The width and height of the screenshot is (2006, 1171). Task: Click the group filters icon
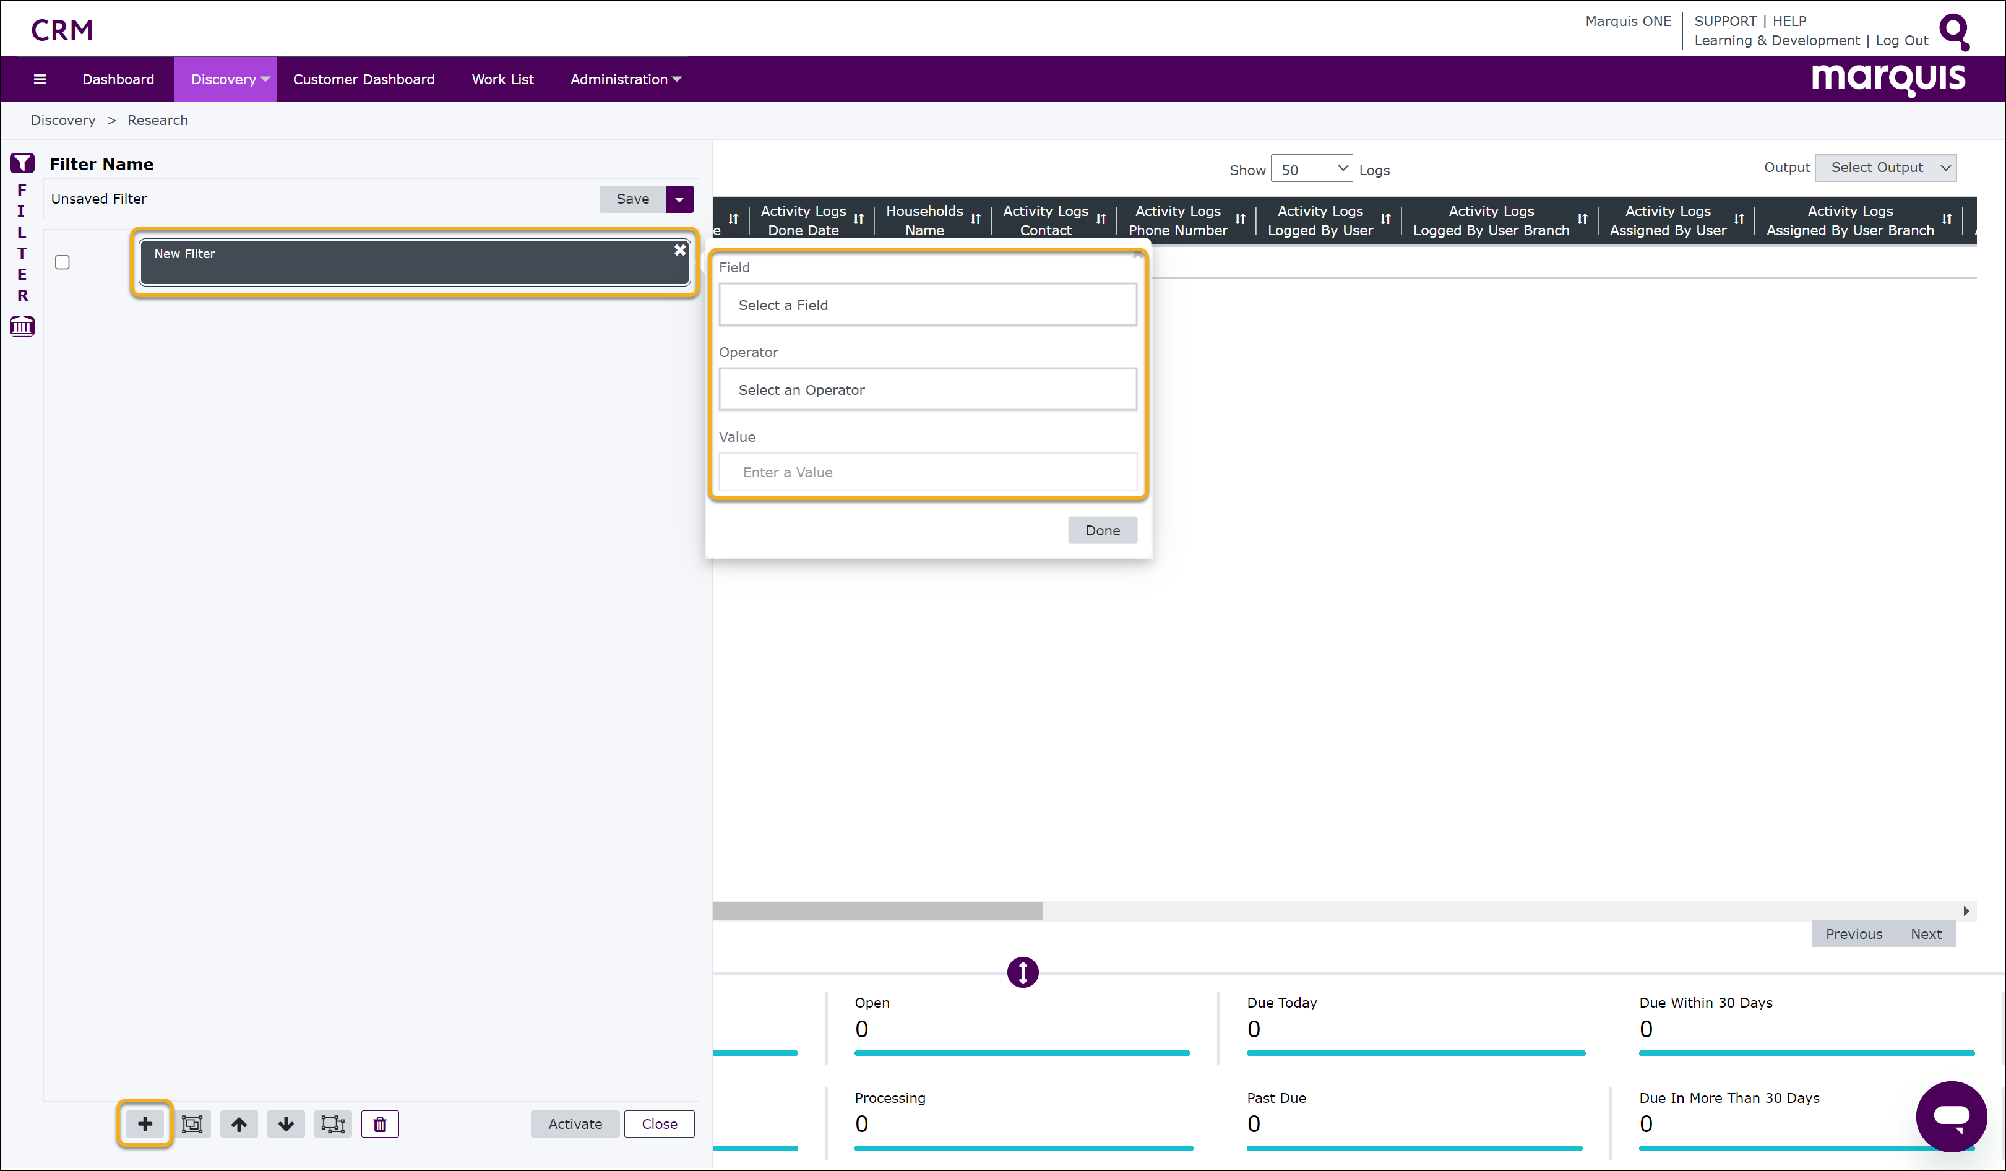(192, 1123)
